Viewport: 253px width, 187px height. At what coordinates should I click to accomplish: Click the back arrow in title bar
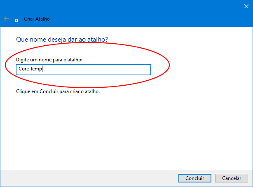(x=6, y=19)
